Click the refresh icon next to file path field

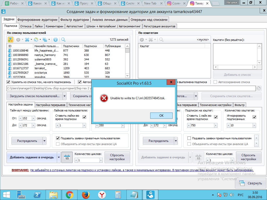(x=259, y=89)
